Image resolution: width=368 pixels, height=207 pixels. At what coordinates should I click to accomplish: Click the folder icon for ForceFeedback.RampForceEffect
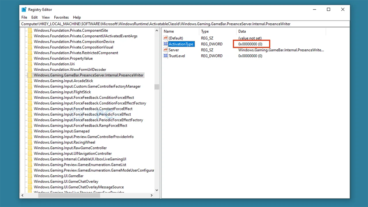click(x=30, y=126)
